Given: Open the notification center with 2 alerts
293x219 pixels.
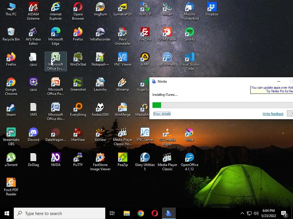Looking at the screenshot, I should 284,214.
